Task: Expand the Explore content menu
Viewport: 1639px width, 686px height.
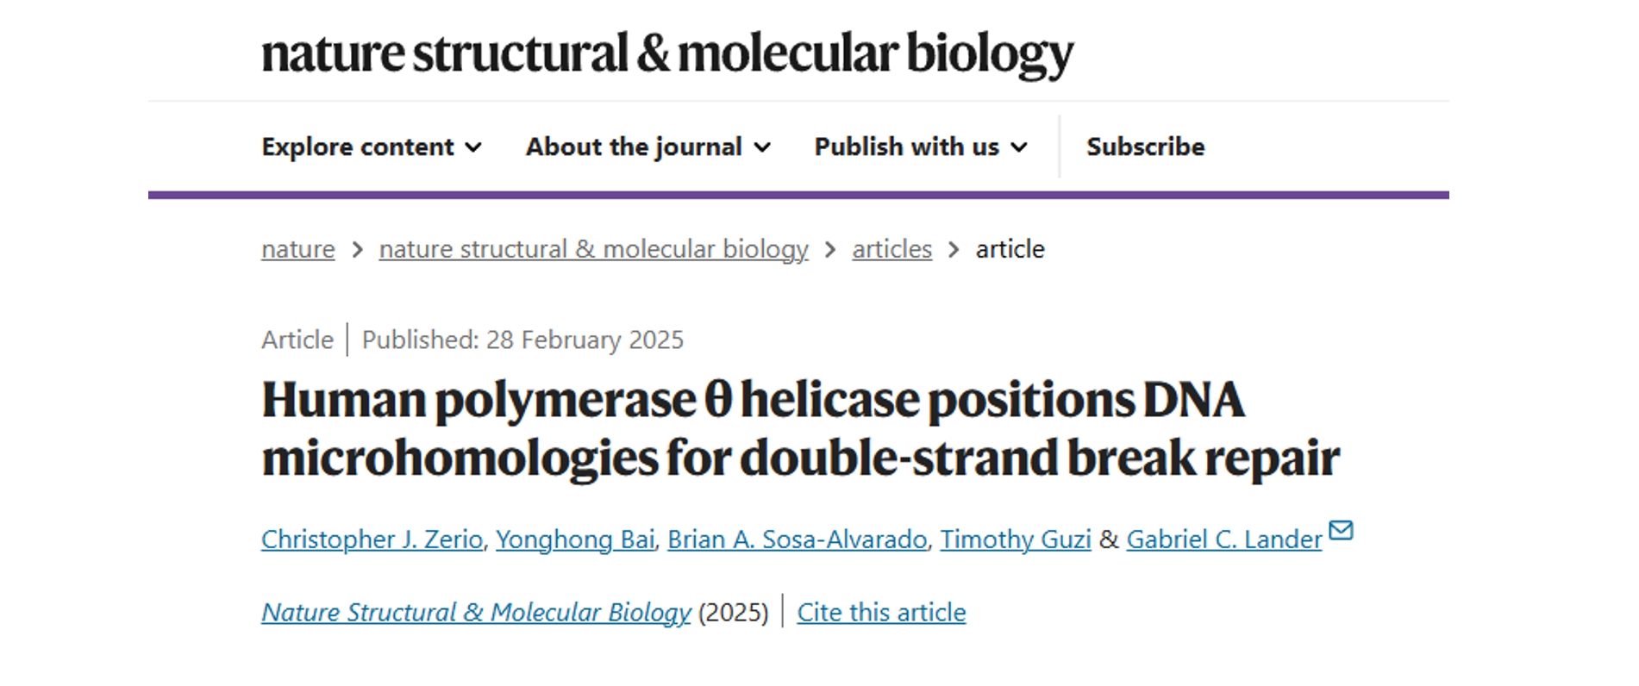Action: coord(372,147)
